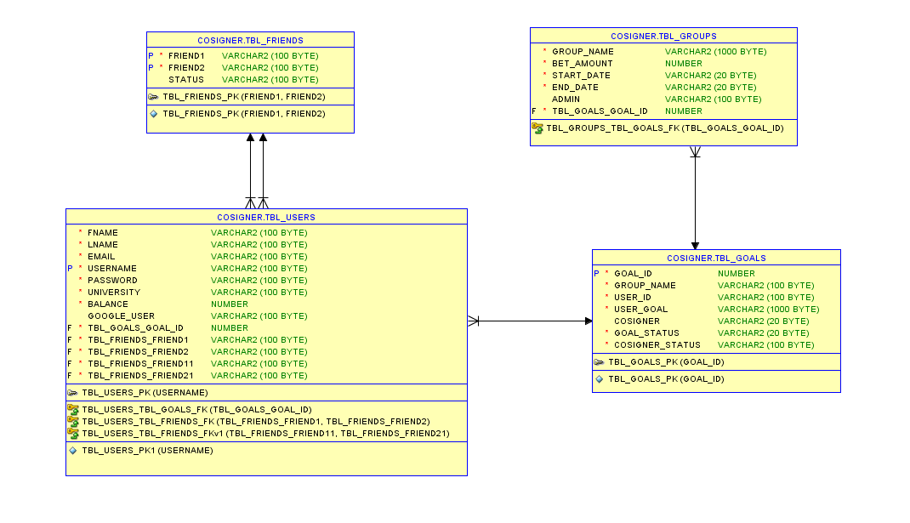The height and width of the screenshot is (523, 910).
Task: Click the foreign key icon for TBL_USERS_TBL_GOALS_FK
Action: 73,409
